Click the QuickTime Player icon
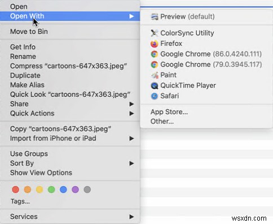The height and width of the screenshot is (224, 273). [155, 85]
